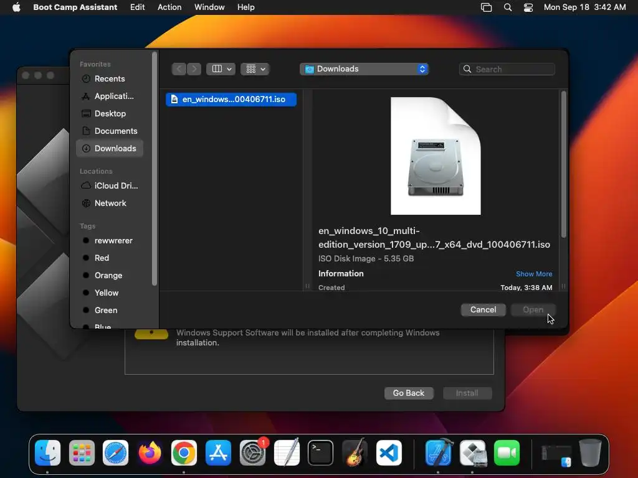The image size is (638, 478).
Task: Select the Yellow tag
Action: (x=110, y=293)
